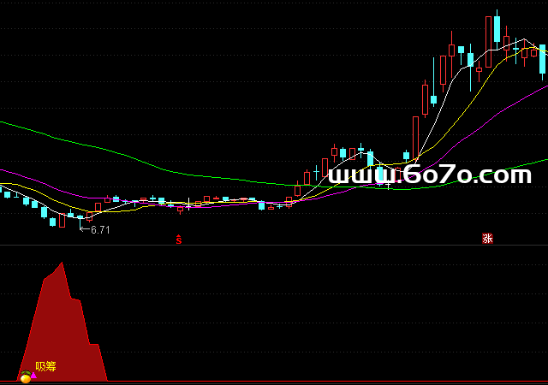This screenshot has height=385, width=548.
Task: Click the peak of the red indicator area
Action: [62, 264]
